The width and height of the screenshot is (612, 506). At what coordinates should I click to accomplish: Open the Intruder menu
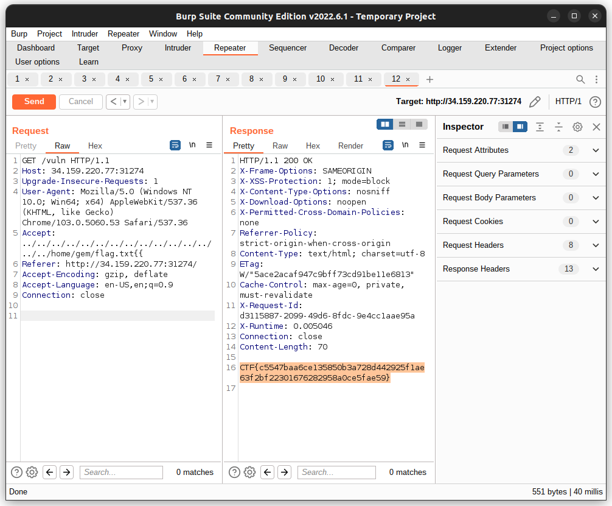tap(85, 34)
